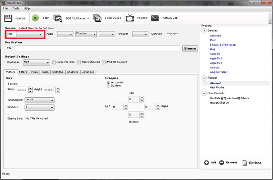
Task: Select the iPhone & iPod touch preset
Action: (x=223, y=45)
